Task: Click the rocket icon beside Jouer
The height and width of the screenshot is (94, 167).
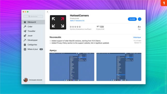Action: pyautogui.click(x=25, y=36)
